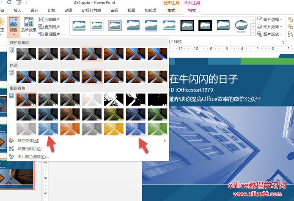
Task: Switch to the 动画 tab
Action: coord(69,11)
